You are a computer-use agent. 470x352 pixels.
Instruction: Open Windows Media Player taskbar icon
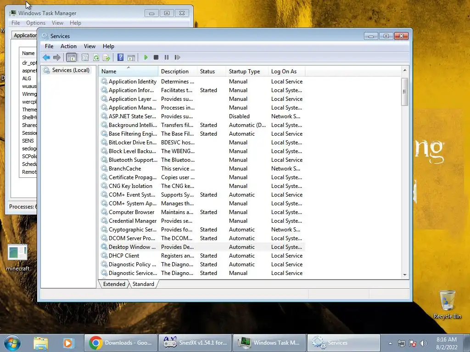[x=68, y=343]
